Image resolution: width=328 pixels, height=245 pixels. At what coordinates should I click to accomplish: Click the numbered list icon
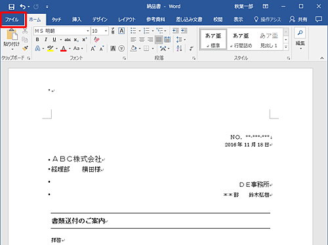pos(146,31)
